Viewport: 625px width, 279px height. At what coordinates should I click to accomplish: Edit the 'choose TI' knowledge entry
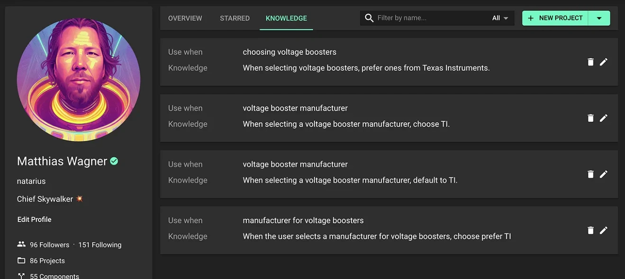(603, 118)
